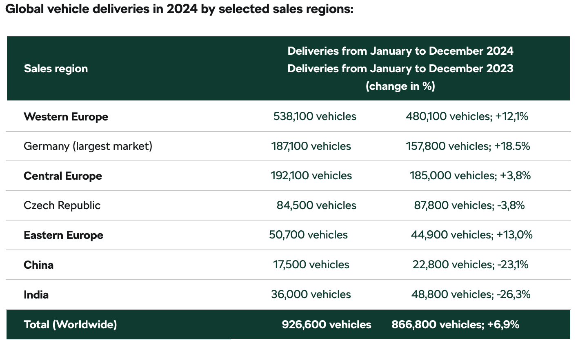Click the '48,800 vehicles; -26,3%' cell
578x352 pixels.
[x=471, y=294]
